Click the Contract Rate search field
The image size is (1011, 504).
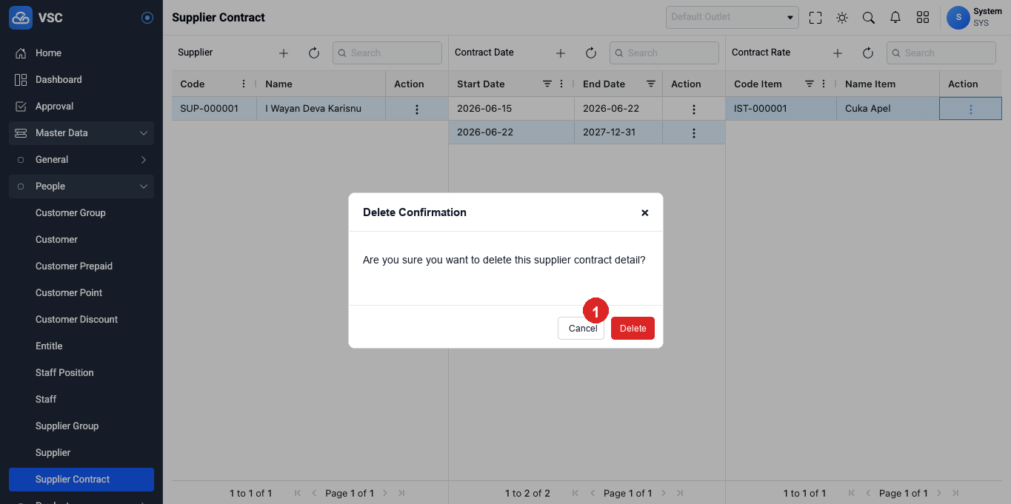pyautogui.click(x=941, y=53)
